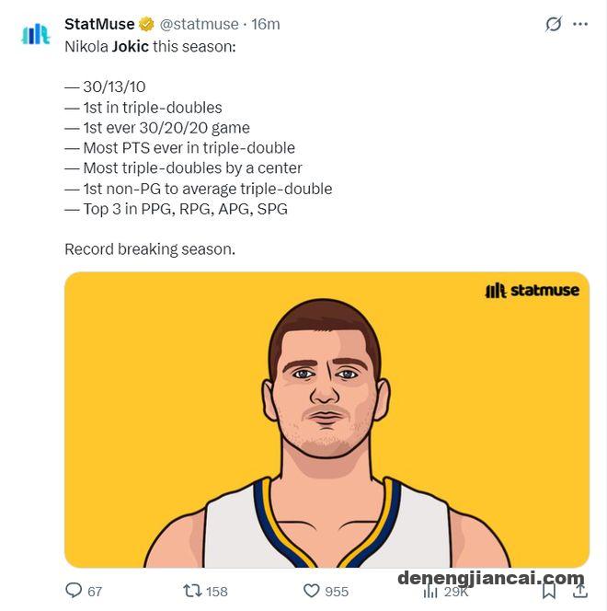Open the @statmuse handle link
The height and width of the screenshot is (611, 607).
pos(199,24)
